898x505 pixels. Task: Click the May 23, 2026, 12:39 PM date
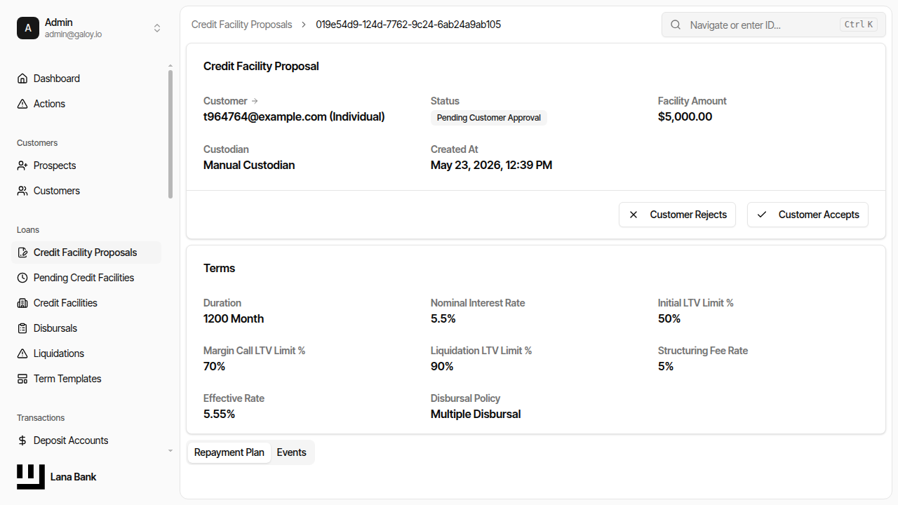491,166
